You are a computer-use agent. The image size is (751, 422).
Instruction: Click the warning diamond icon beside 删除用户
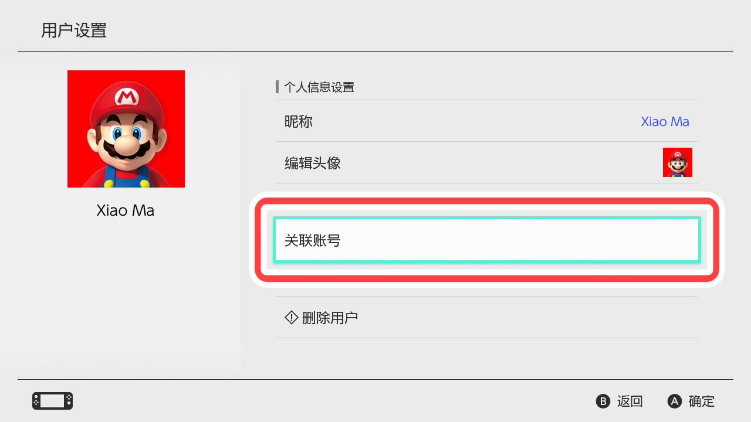tap(291, 318)
